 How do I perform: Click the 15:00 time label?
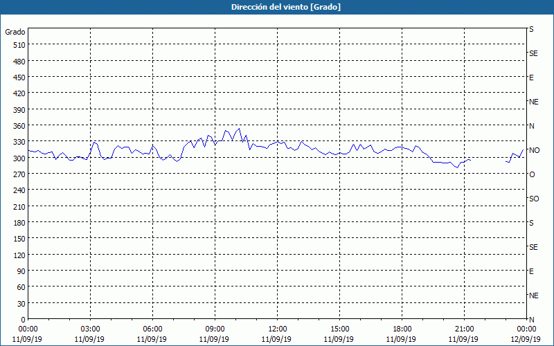click(x=339, y=329)
